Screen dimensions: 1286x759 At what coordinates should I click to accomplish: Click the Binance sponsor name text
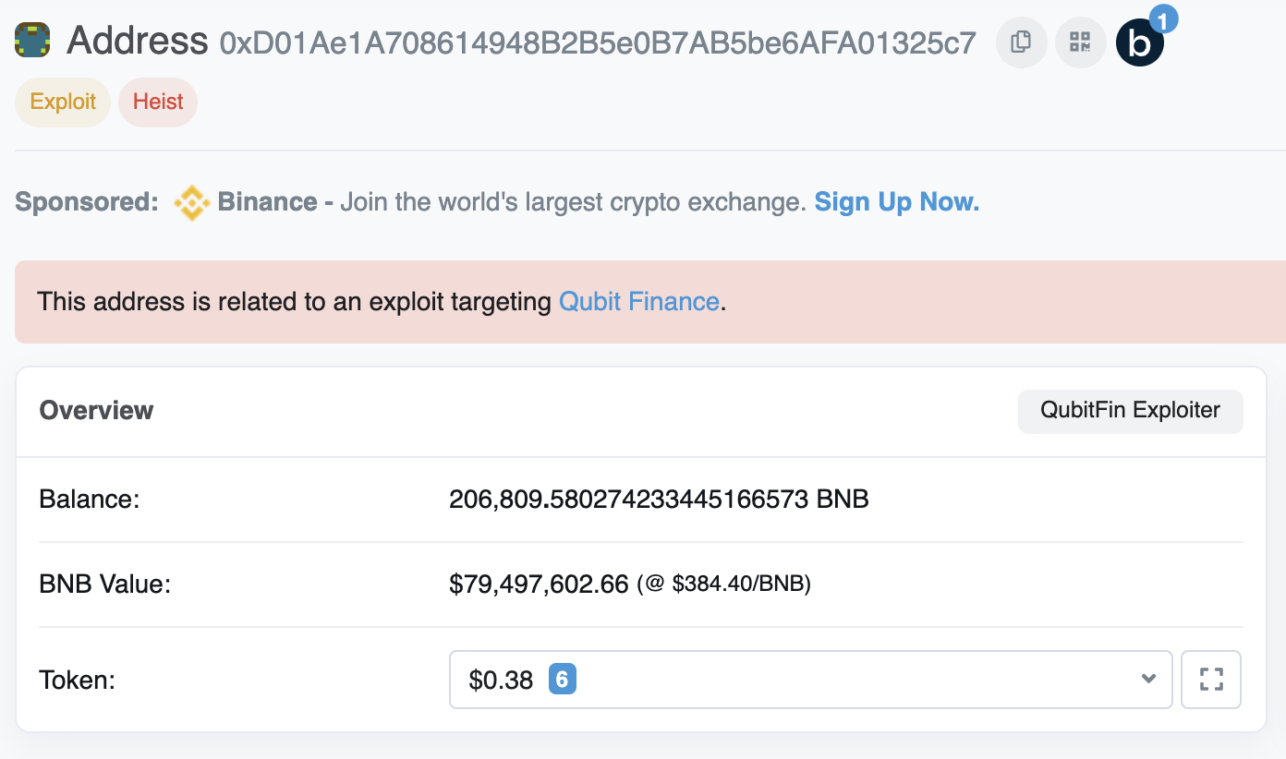268,202
